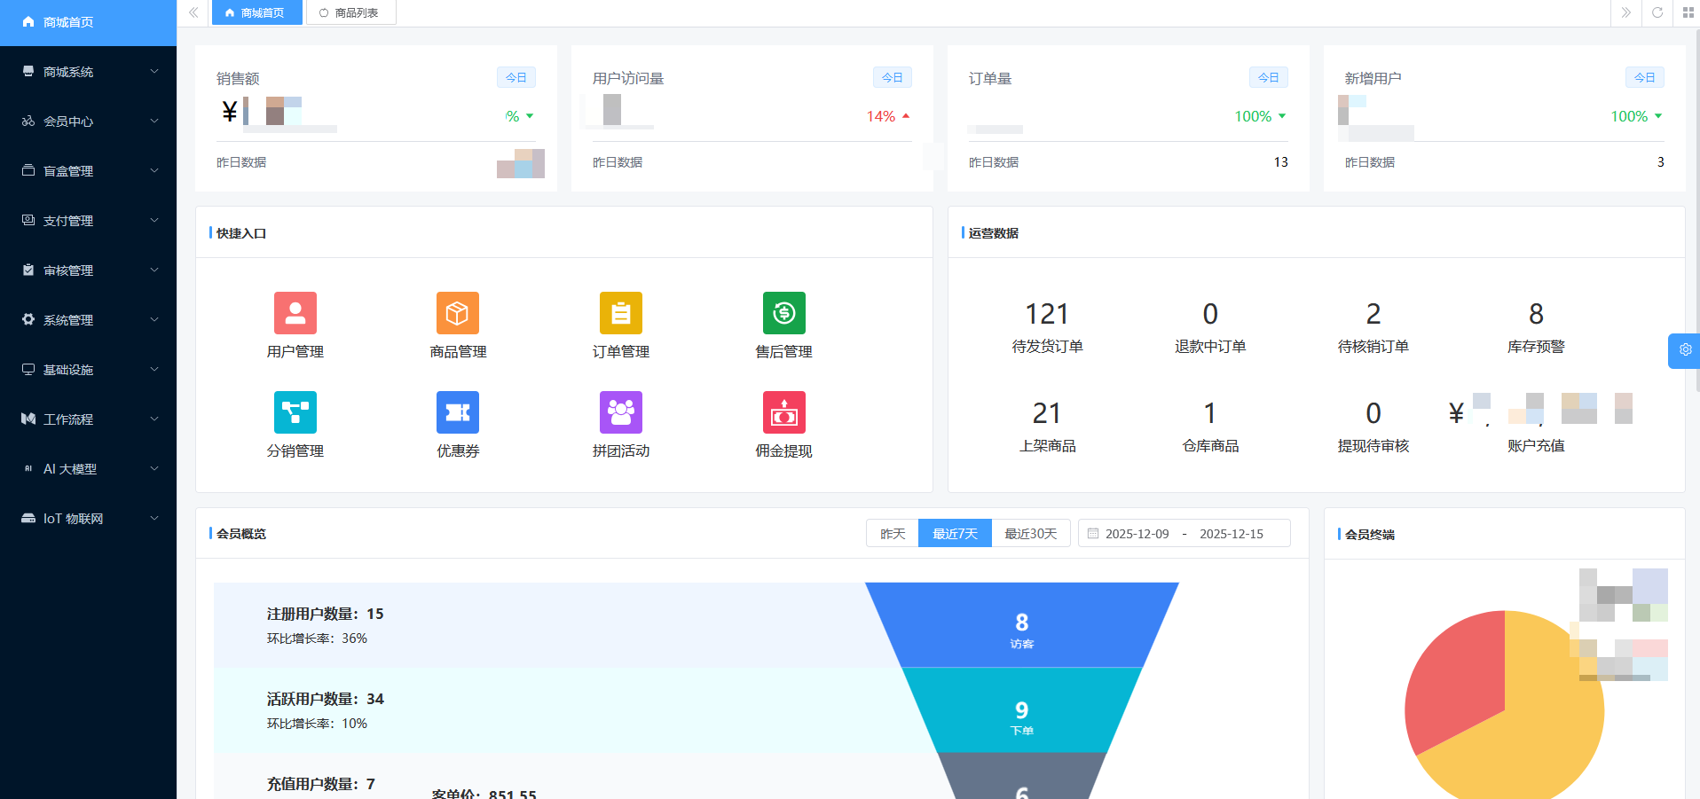1700x799 pixels.
Task: Click the 待发货订单 count of 121
Action: (x=1047, y=314)
